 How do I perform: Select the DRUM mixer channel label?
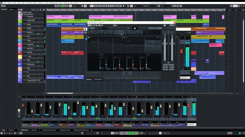[63, 124]
